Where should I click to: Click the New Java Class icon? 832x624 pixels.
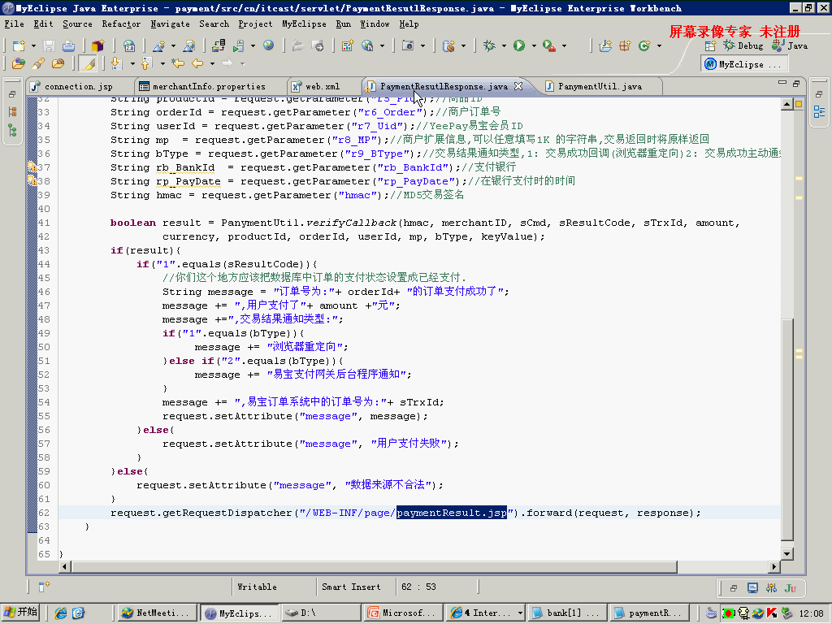click(x=644, y=46)
